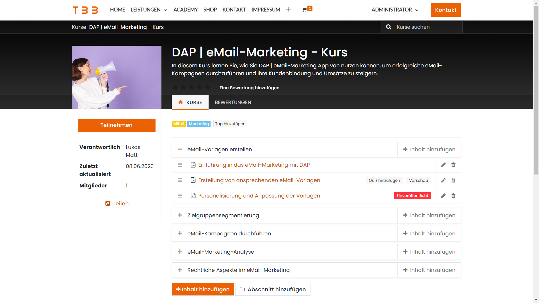Image resolution: width=539 pixels, height=303 pixels.
Task: Delete the Personalisierung und Anpassung lesson
Action: (453, 196)
